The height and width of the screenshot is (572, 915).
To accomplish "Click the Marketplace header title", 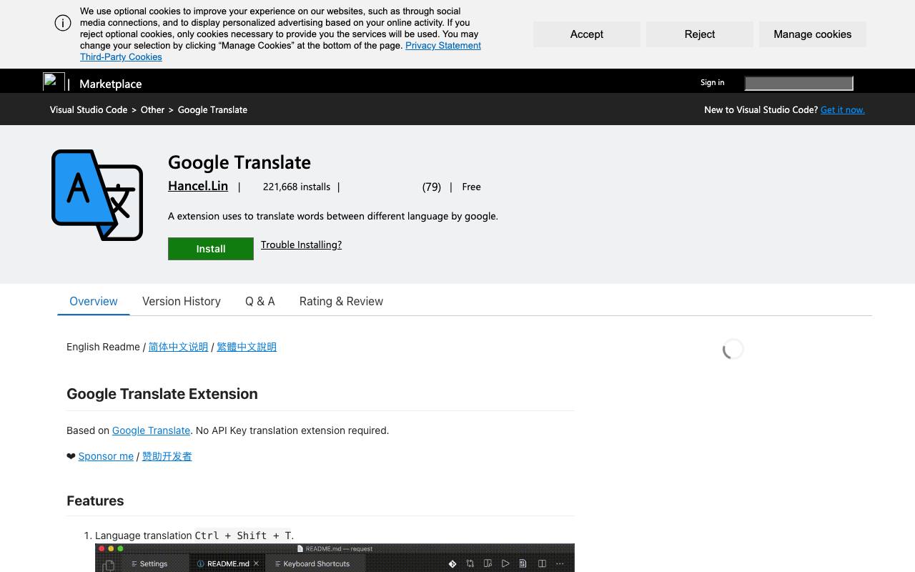I will 111,84.
